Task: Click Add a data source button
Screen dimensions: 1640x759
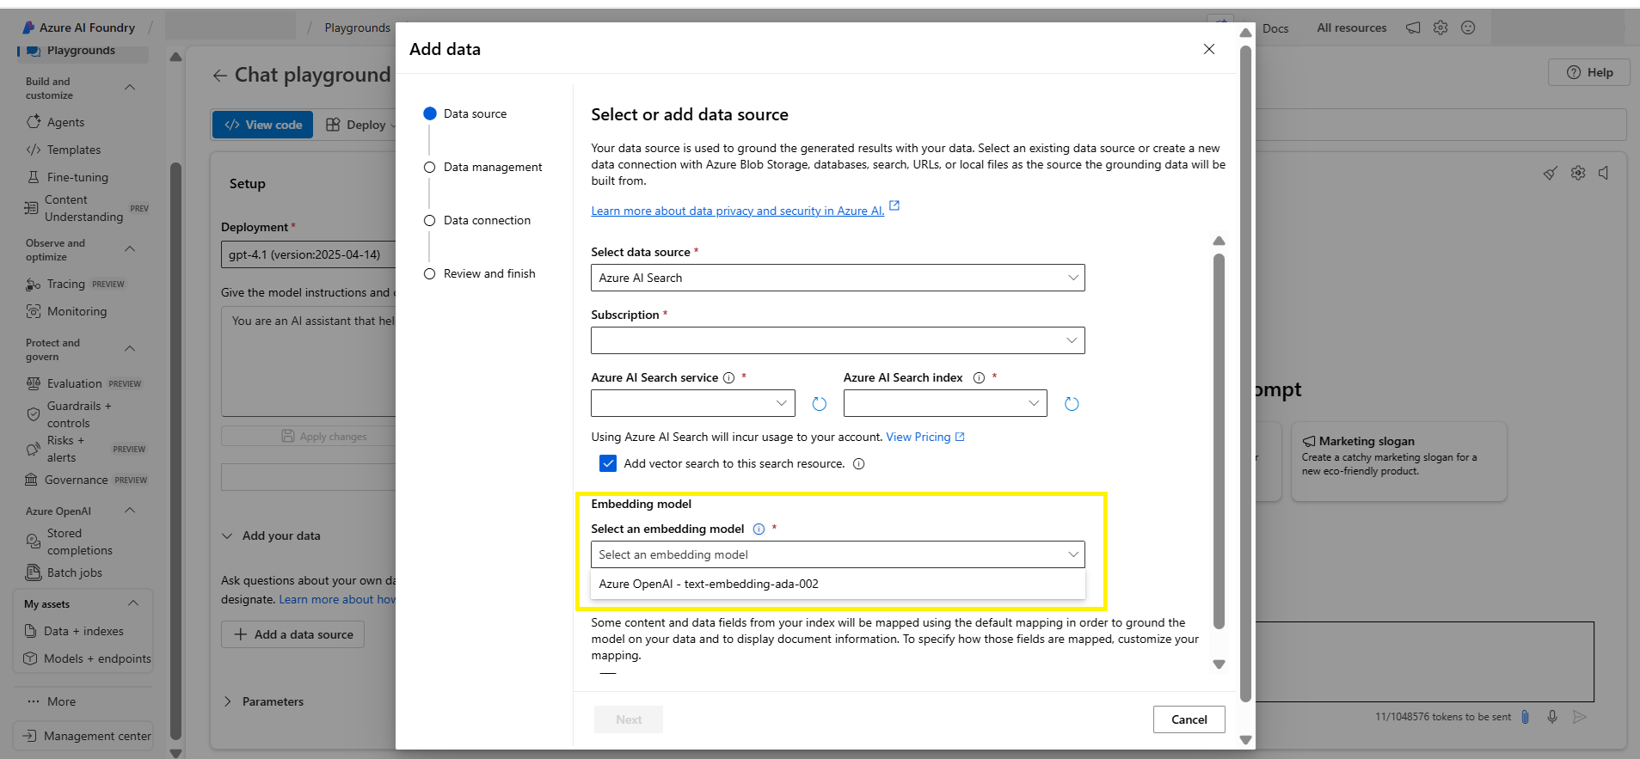Action: click(x=293, y=634)
